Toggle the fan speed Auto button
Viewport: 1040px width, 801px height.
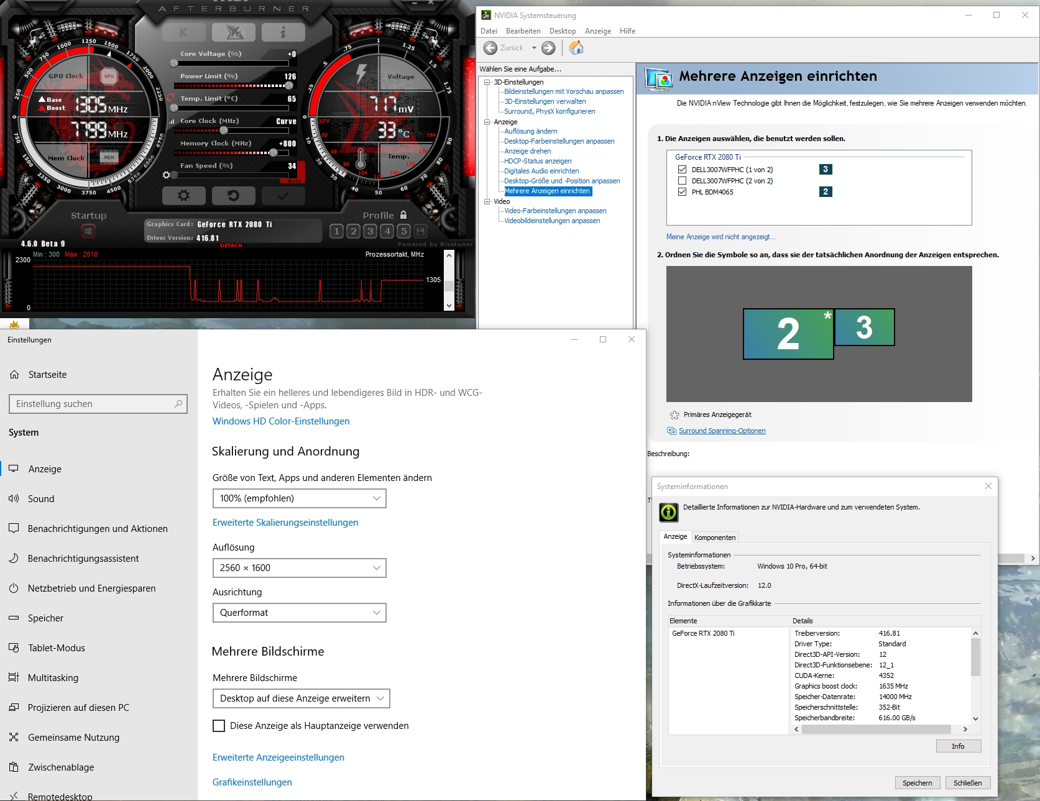click(x=293, y=181)
